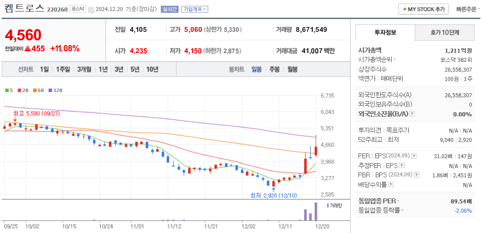Click the help icon next to 배당수익률
483x233 pixels.
click(x=391, y=185)
